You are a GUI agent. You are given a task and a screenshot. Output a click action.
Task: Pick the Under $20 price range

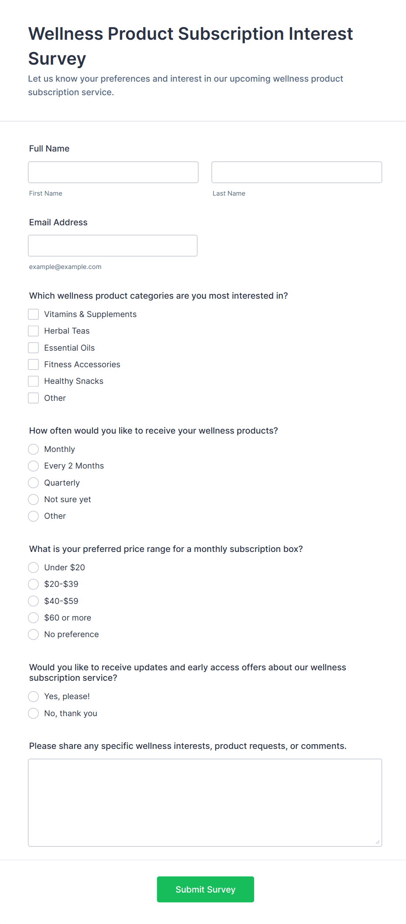point(33,567)
